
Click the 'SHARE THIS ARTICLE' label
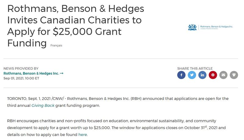click(195, 68)
